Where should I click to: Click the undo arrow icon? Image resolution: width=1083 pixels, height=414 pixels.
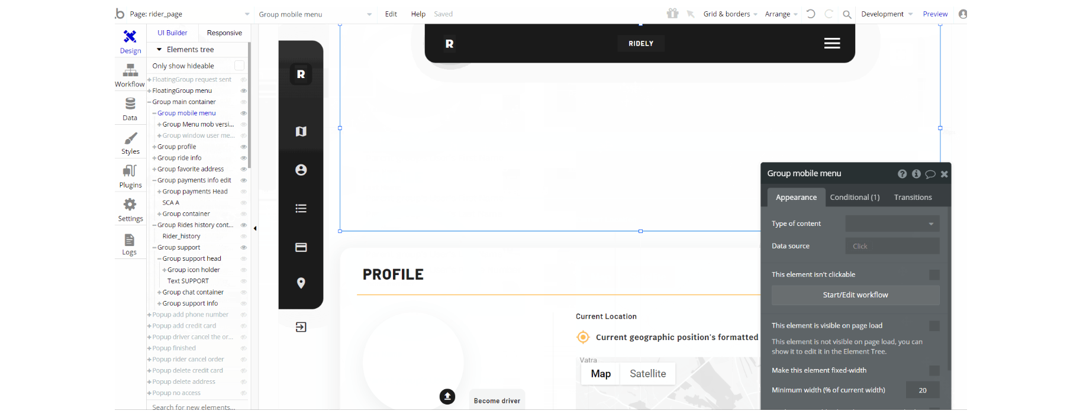click(811, 14)
